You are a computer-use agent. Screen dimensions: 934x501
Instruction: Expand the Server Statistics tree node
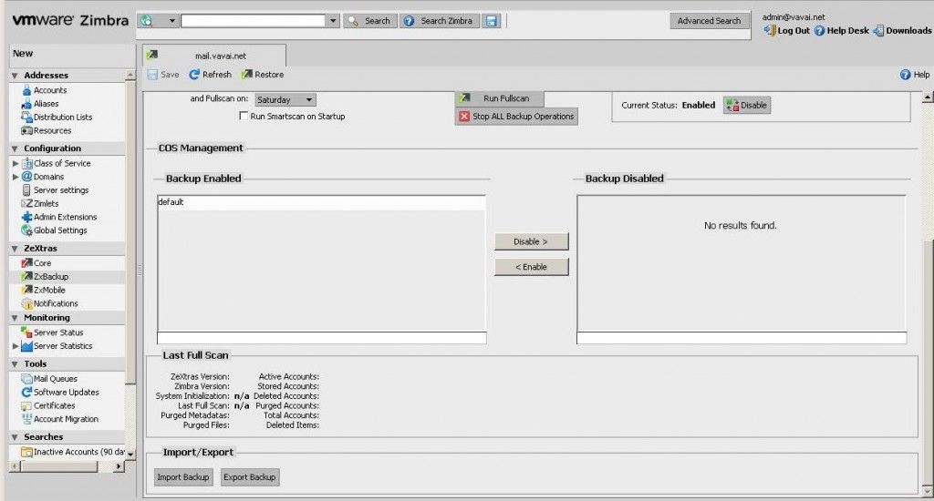(16, 346)
